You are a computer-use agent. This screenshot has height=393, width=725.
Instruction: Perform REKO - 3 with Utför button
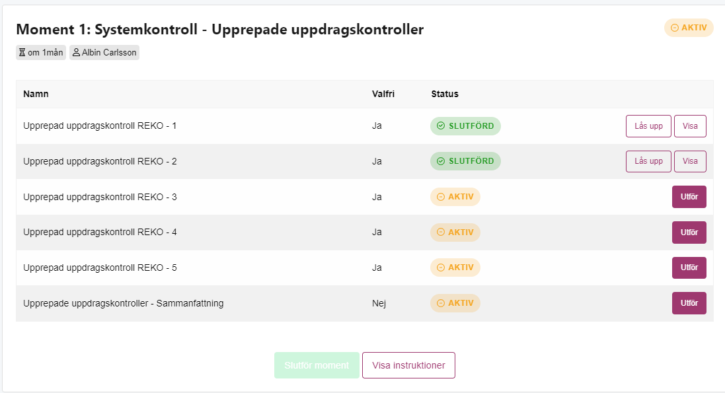click(x=689, y=197)
